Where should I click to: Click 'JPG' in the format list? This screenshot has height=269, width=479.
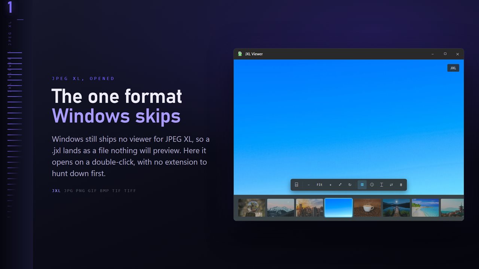click(68, 191)
